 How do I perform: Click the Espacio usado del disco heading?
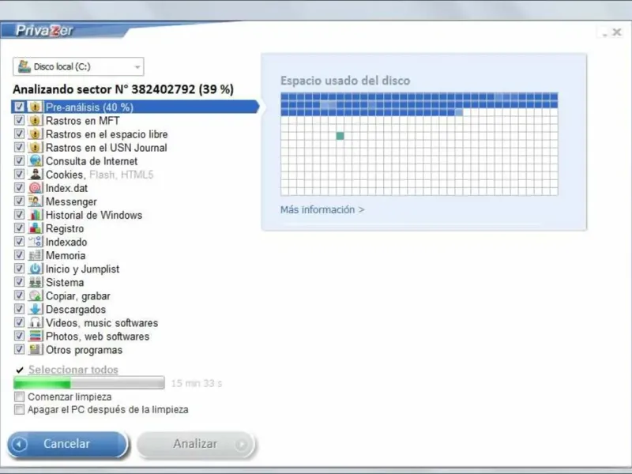tap(345, 81)
